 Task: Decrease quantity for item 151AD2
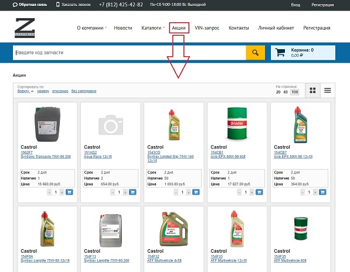coord(113,192)
